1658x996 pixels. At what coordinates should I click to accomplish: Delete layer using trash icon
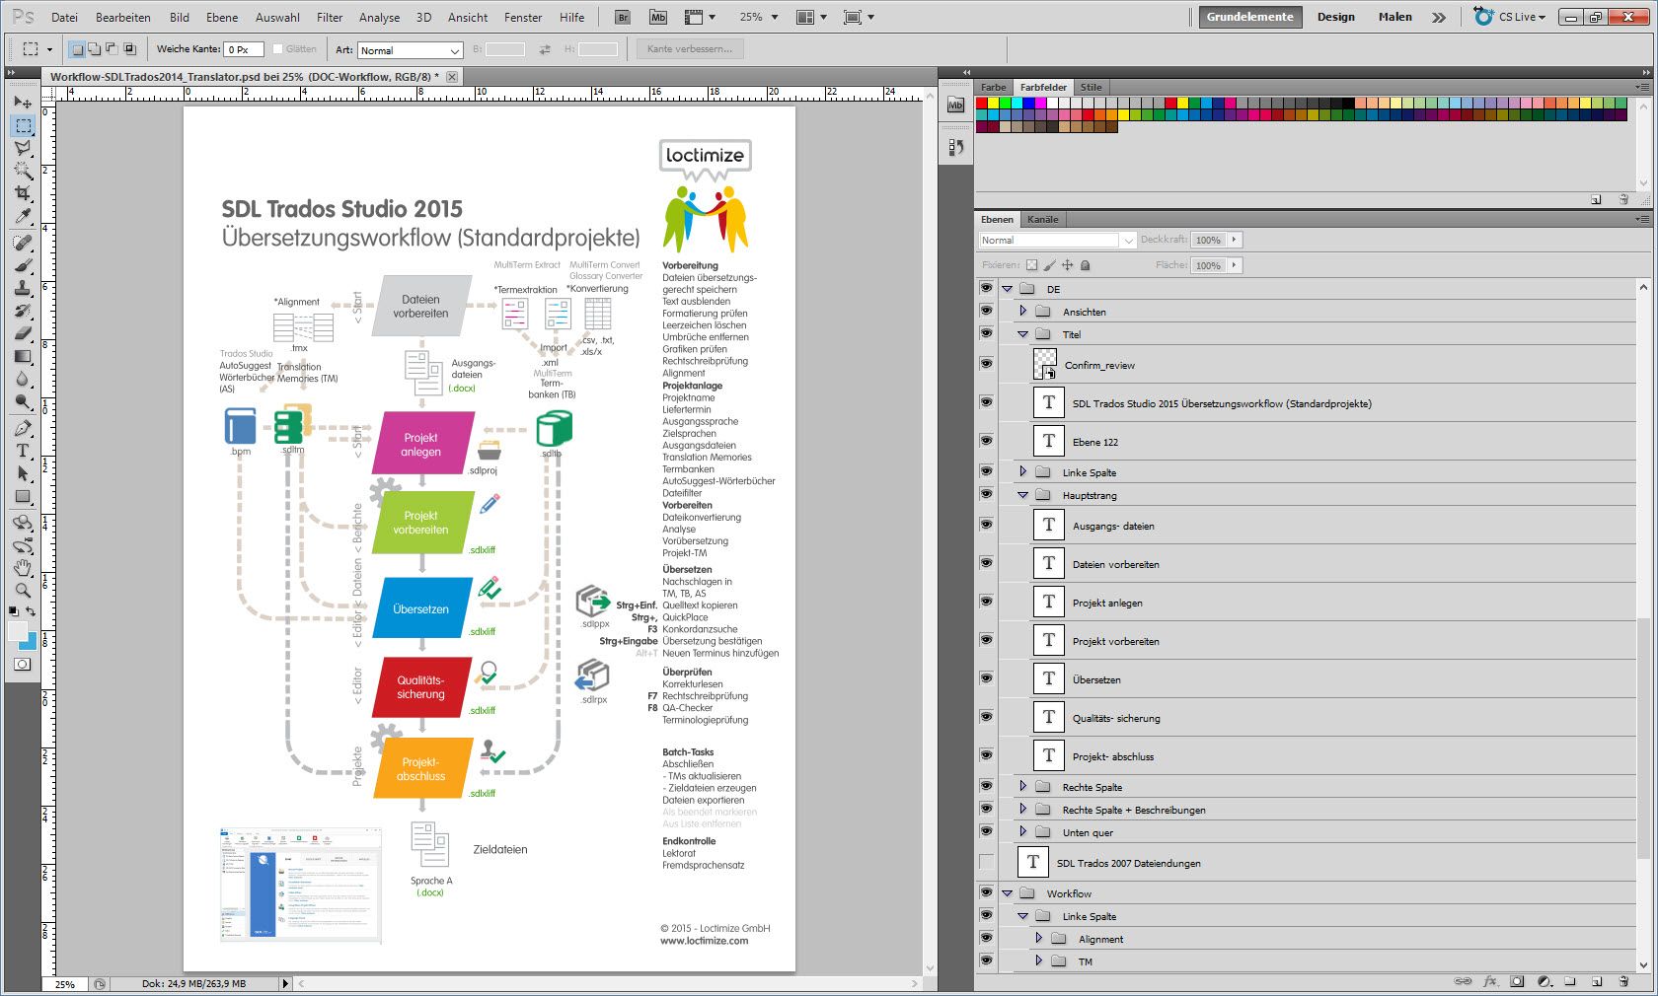point(1623,981)
